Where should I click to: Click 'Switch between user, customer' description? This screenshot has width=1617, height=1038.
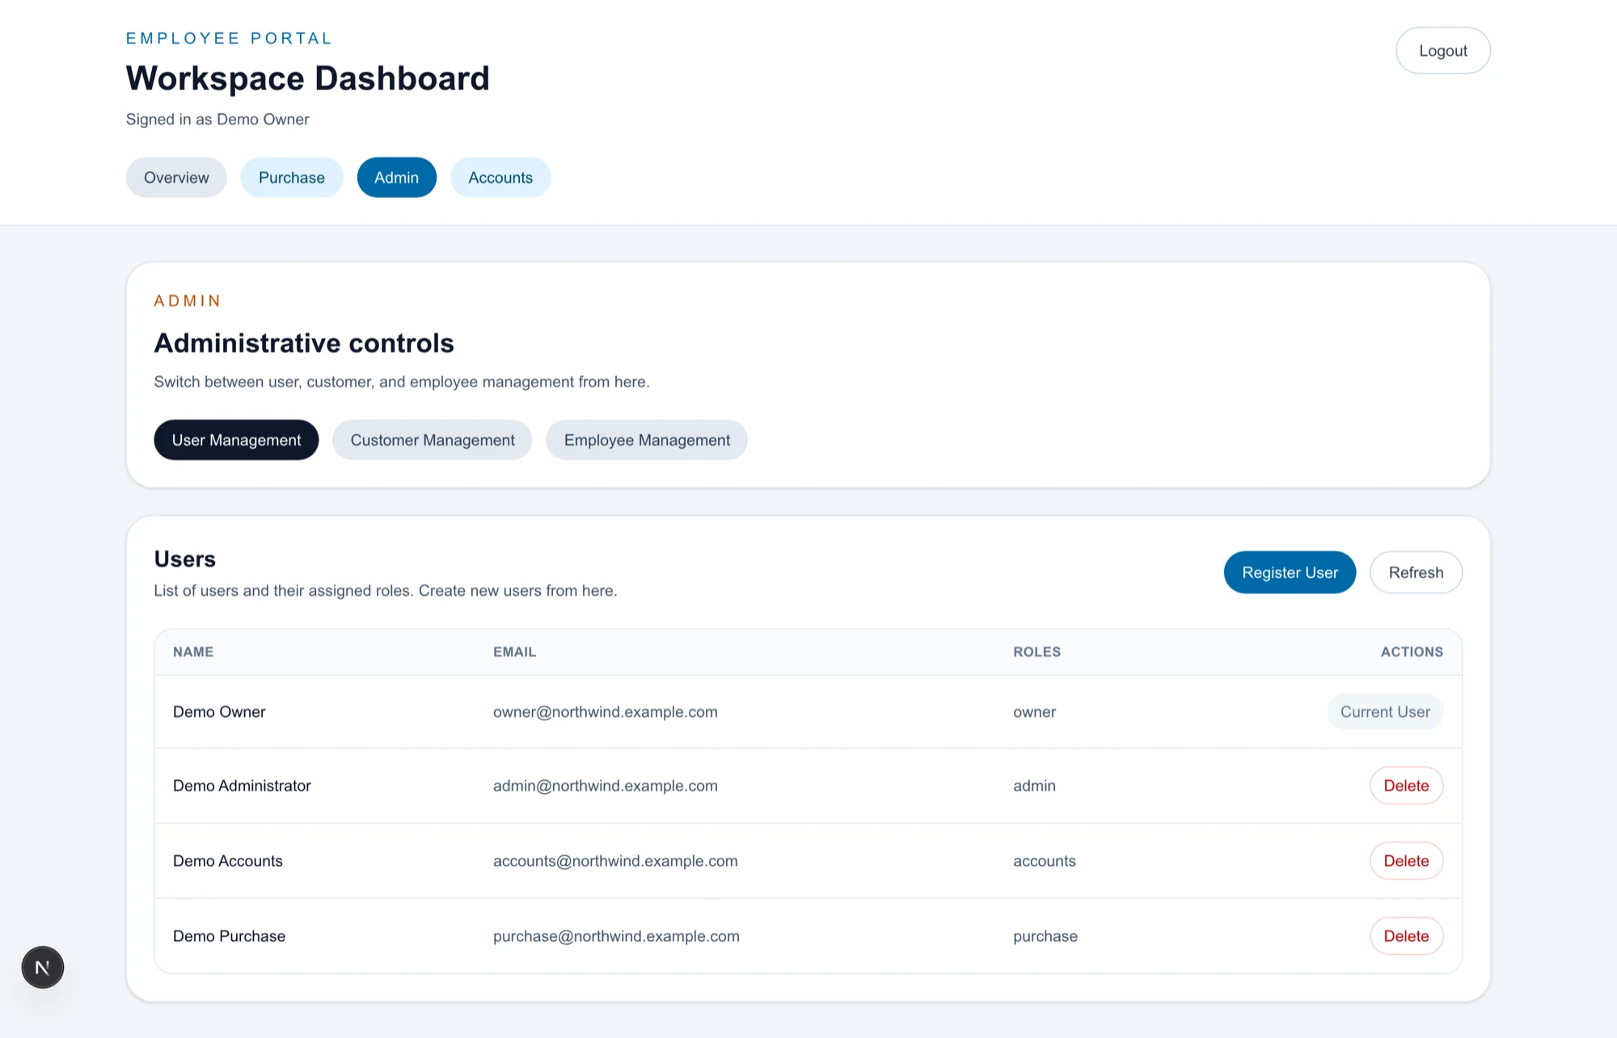pos(402,382)
